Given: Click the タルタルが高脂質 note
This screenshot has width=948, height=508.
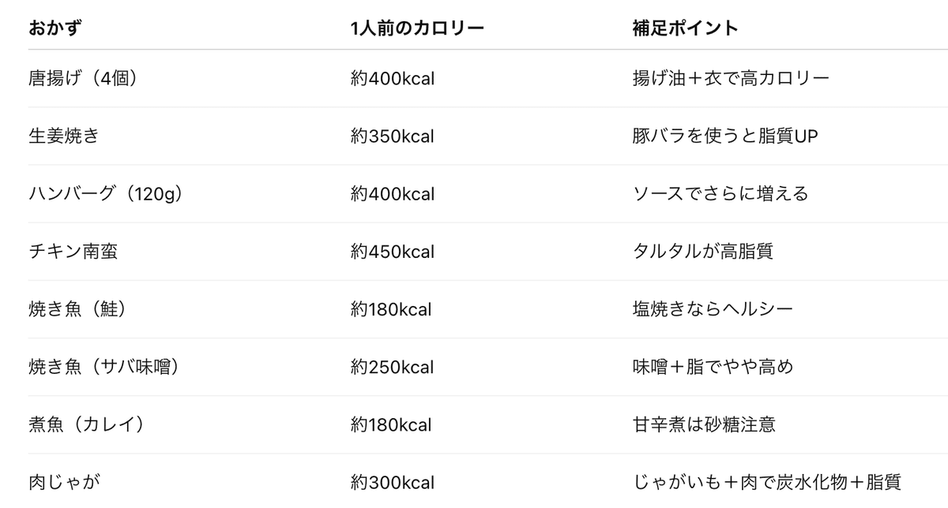Looking at the screenshot, I should coord(703,252).
